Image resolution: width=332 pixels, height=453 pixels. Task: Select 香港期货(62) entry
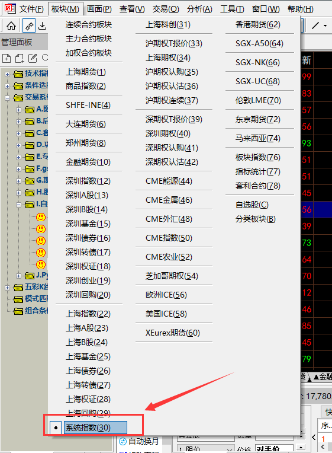pos(258,24)
